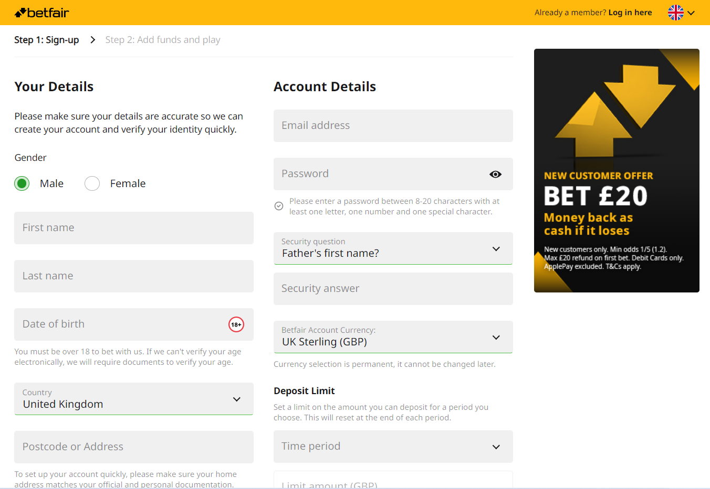The height and width of the screenshot is (489, 710).
Task: Go to Step 2: Add funds and play
Action: (x=163, y=40)
